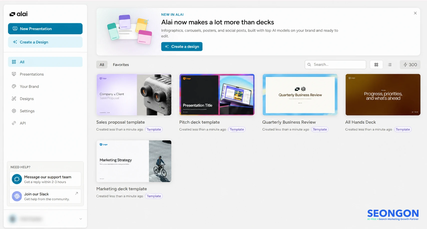Open API page in the sidebar
This screenshot has height=229, width=427.
pos(45,123)
